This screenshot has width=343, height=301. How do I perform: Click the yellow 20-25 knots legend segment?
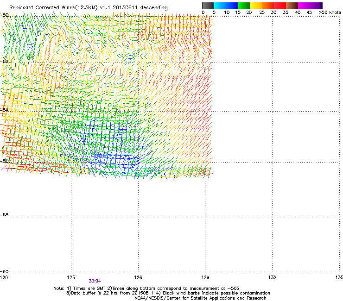256,6
